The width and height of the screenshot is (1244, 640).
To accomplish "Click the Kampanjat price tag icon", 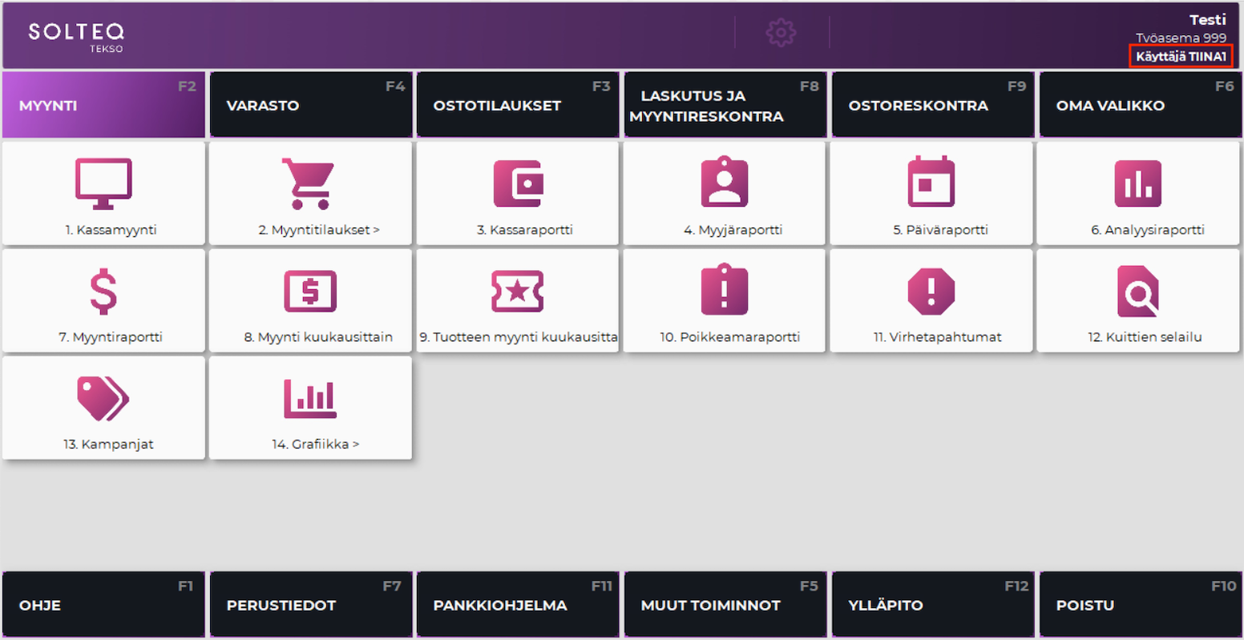I will pyautogui.click(x=103, y=398).
